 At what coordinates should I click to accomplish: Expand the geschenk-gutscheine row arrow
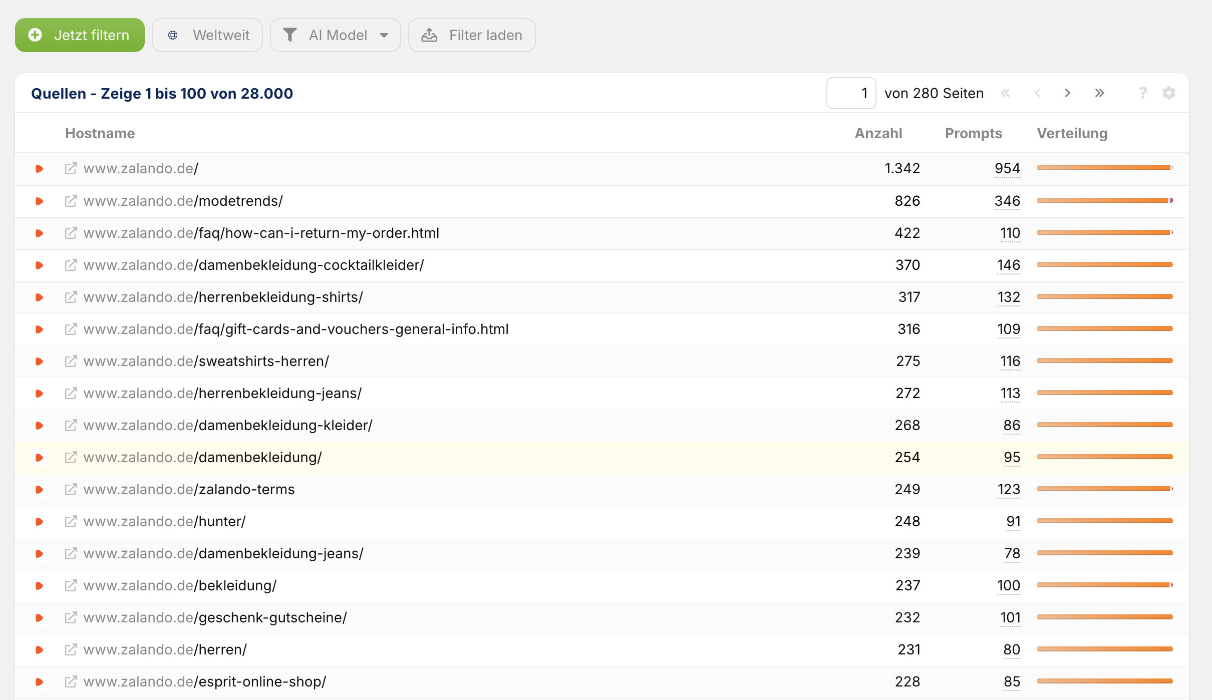pos(39,617)
